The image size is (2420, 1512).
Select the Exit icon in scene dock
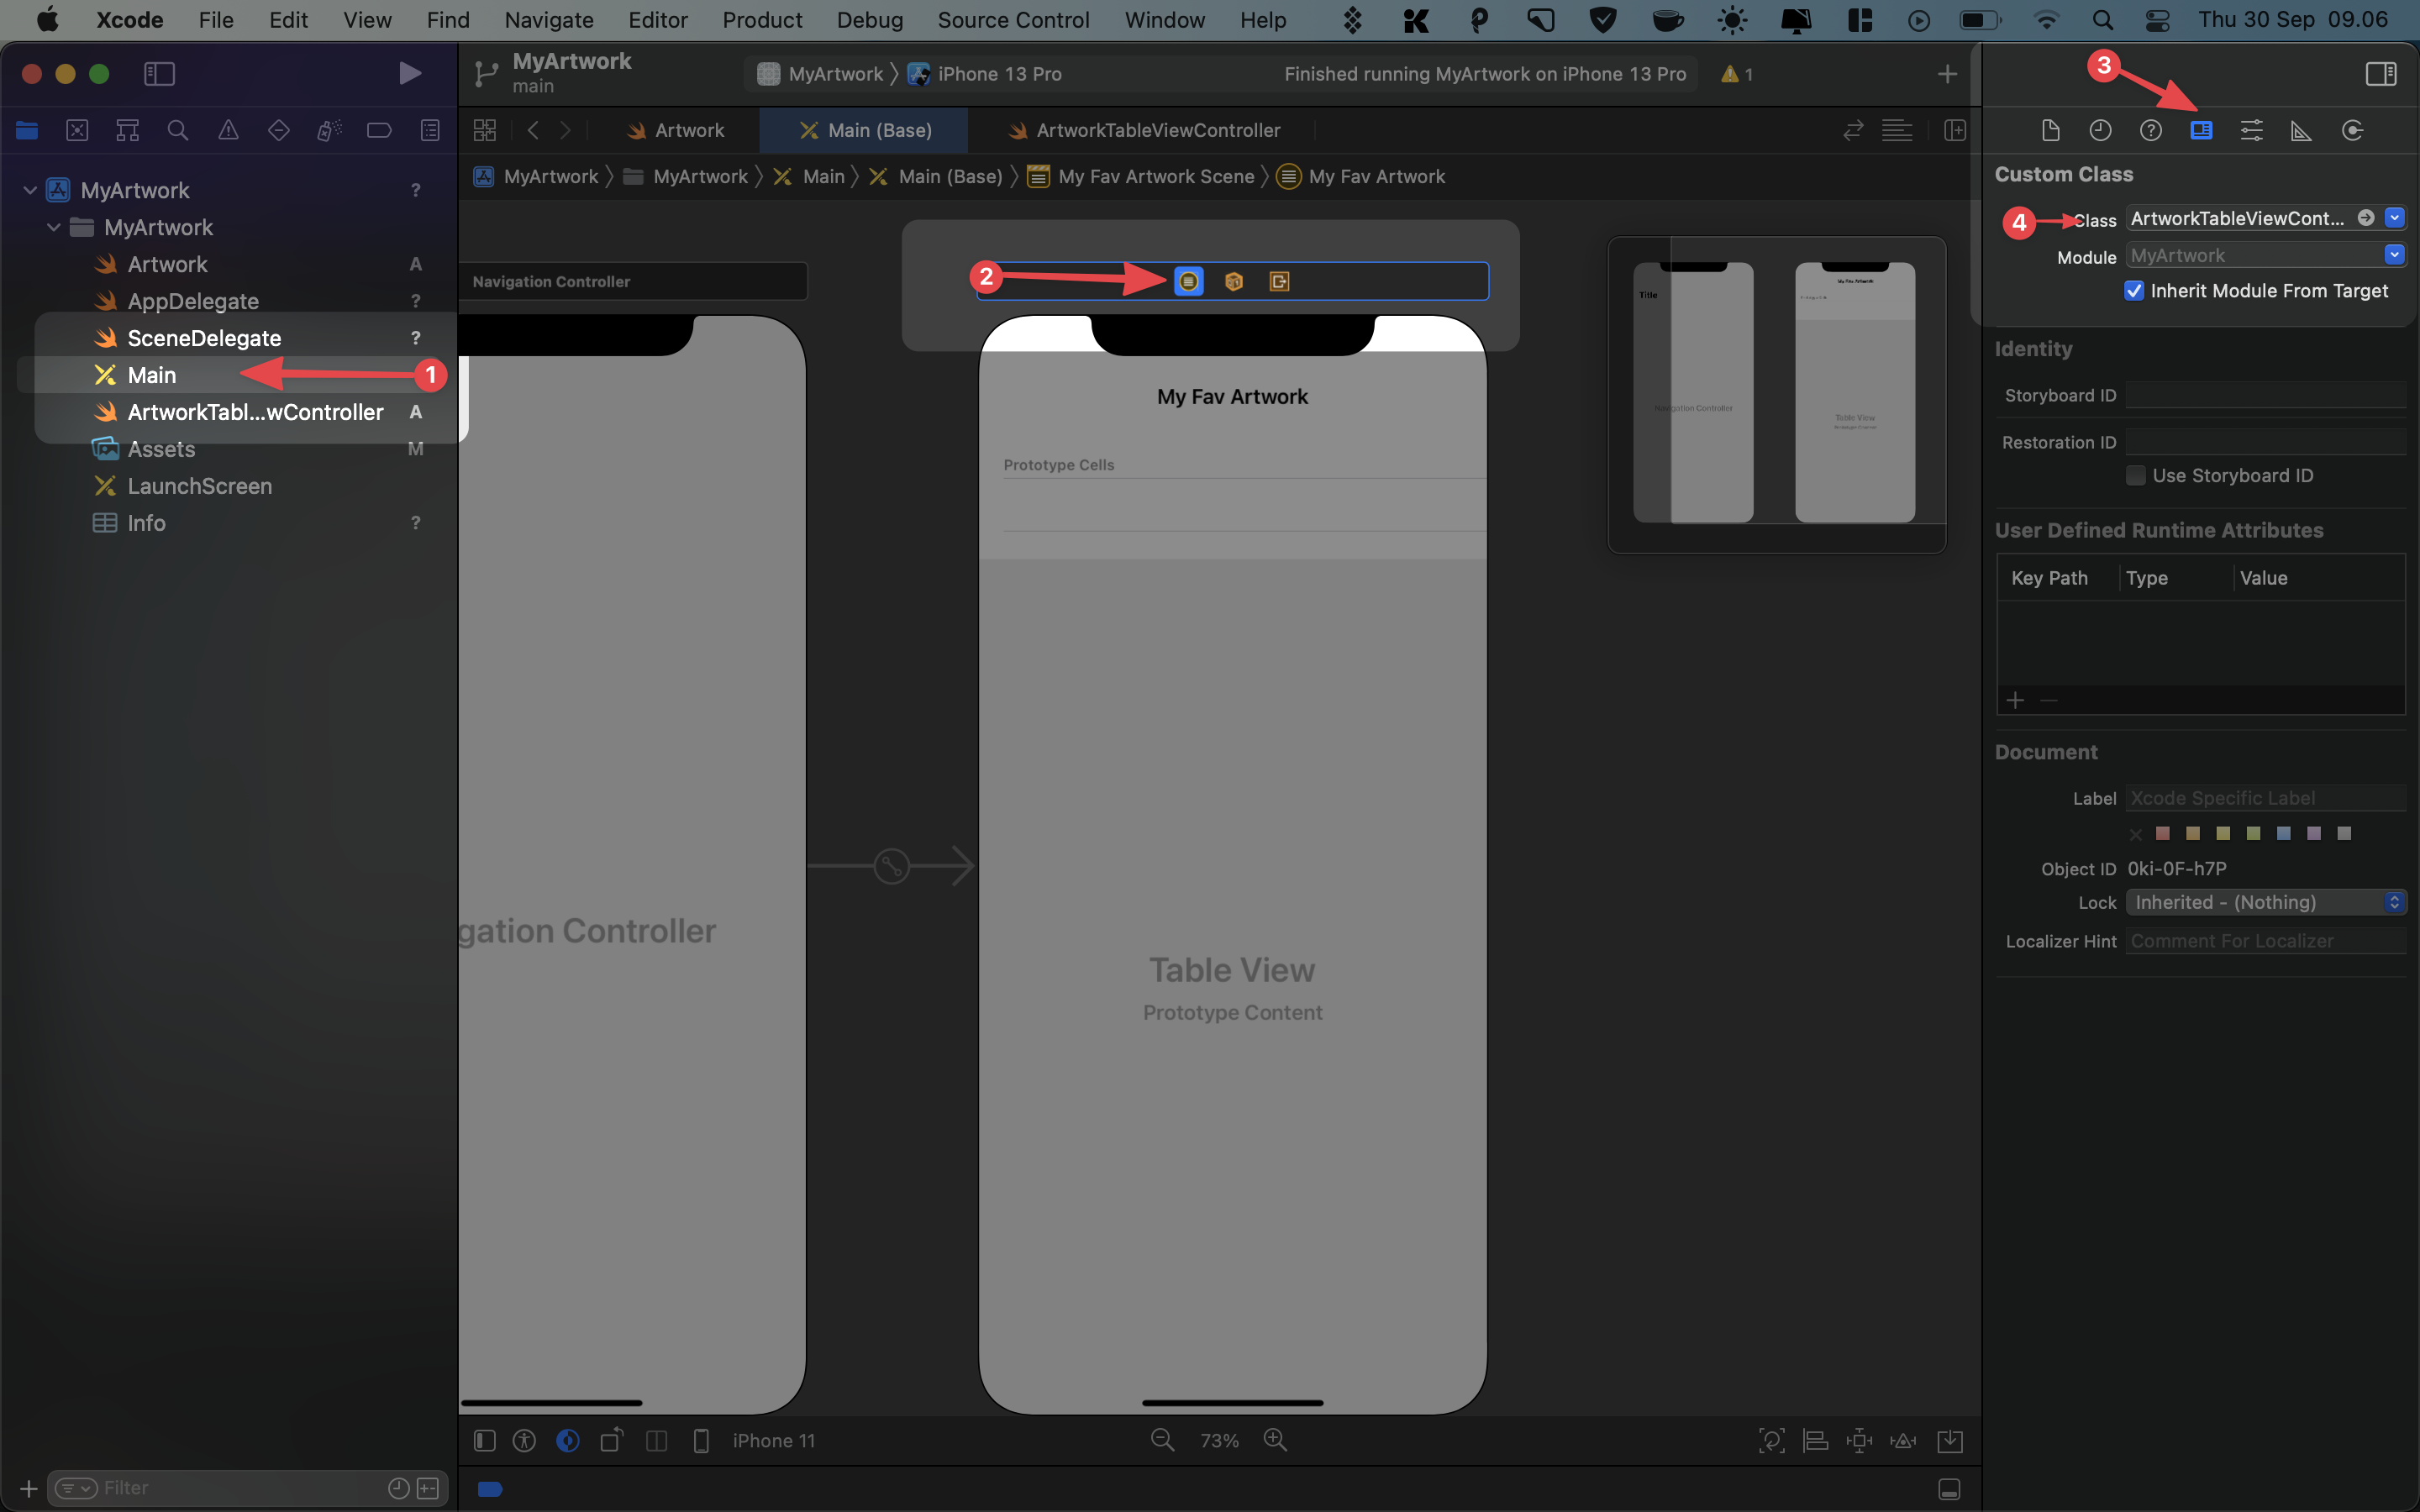click(1279, 282)
